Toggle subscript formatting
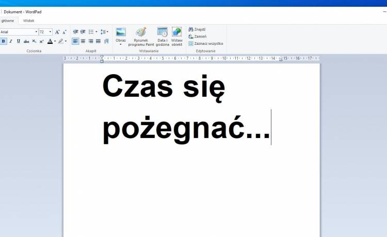The height and width of the screenshot is (237, 387). pyautogui.click(x=34, y=41)
